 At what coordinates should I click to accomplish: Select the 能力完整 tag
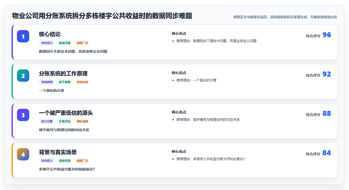pyautogui.click(x=47, y=122)
